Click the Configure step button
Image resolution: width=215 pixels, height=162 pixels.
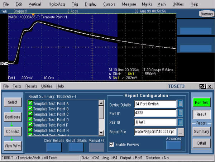pyautogui.click(x=13, y=117)
